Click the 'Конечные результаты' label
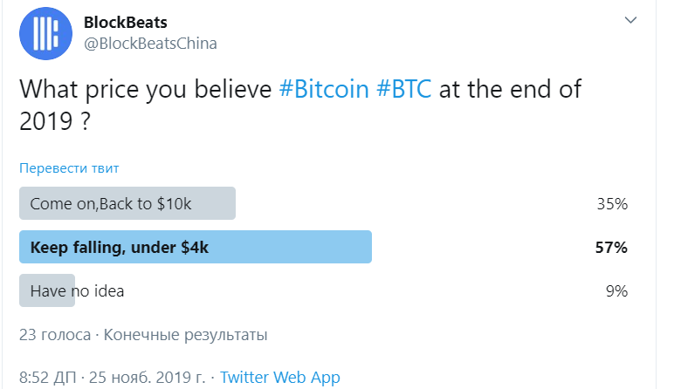The height and width of the screenshot is (389, 674). (x=186, y=334)
